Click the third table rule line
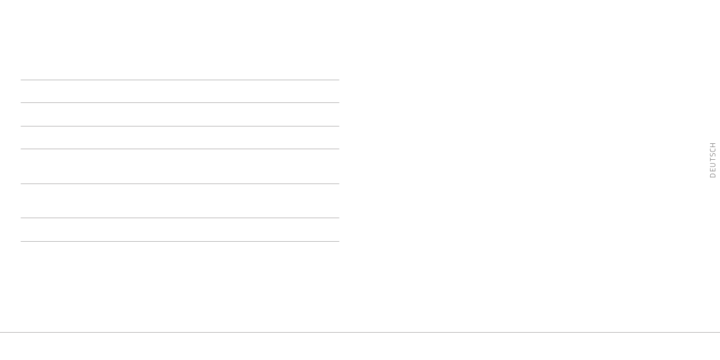This screenshot has height=360, width=720. point(180,127)
